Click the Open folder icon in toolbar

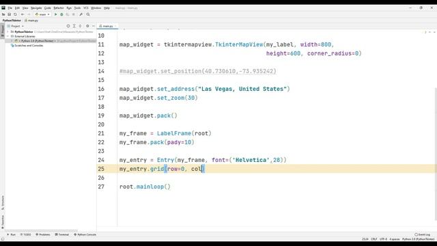[3, 14]
